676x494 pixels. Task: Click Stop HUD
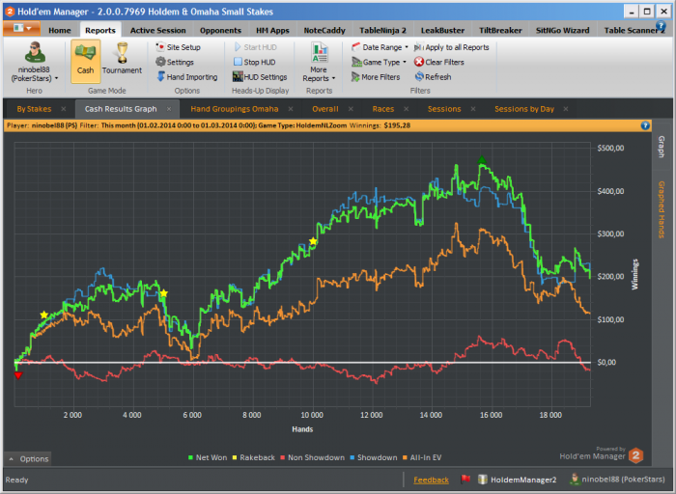click(254, 62)
